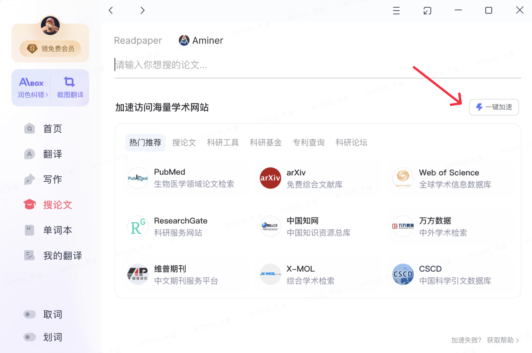Click the ResearchGate logo icon

pos(138,227)
